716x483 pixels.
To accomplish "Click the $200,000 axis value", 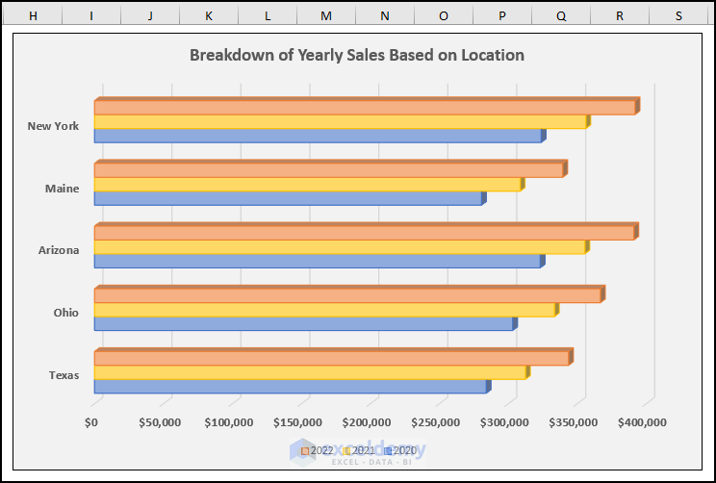I will (367, 422).
